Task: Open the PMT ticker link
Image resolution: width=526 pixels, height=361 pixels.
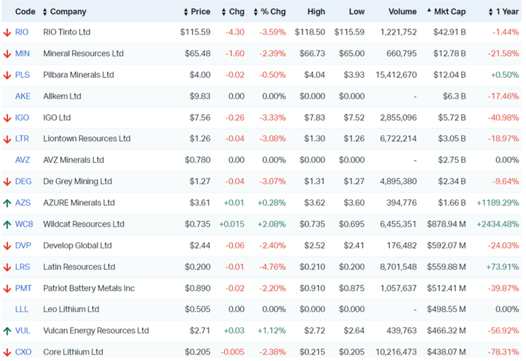Action: [x=23, y=289]
